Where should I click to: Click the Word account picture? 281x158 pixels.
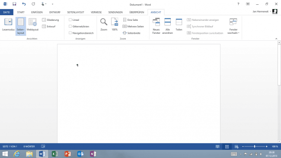click(275, 12)
